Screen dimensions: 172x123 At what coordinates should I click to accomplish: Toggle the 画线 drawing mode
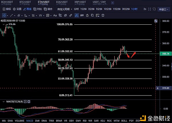coord(28,9)
